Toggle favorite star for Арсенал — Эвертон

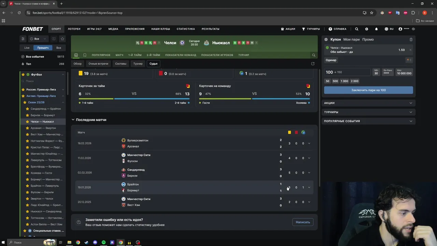point(28,128)
